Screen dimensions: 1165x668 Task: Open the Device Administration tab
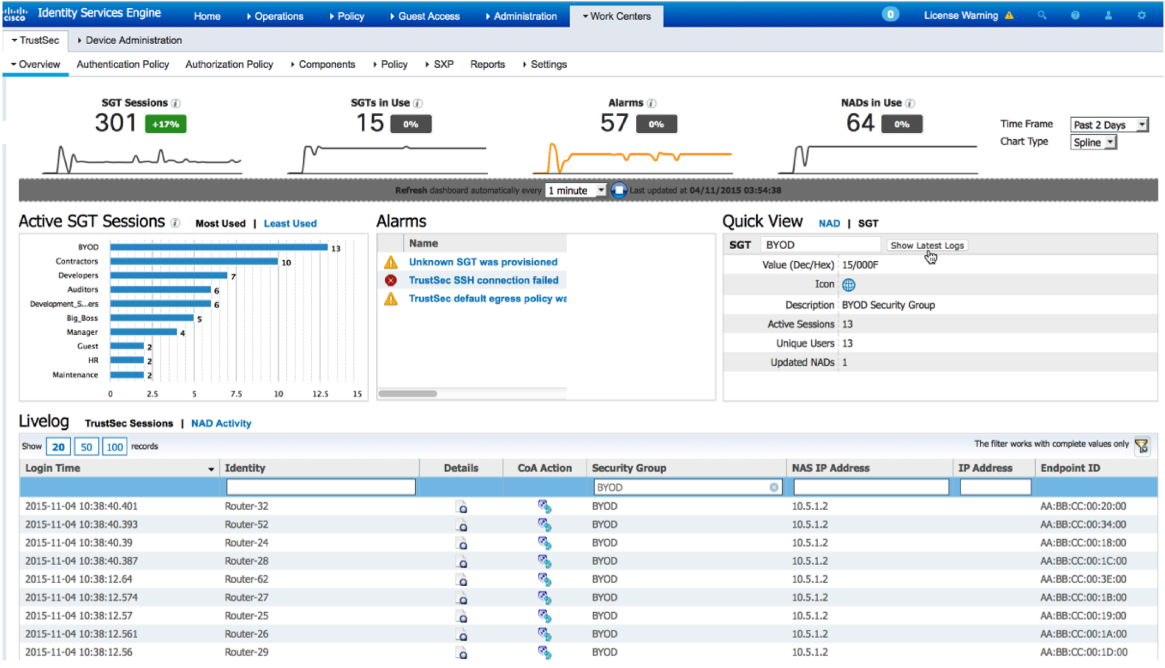[x=129, y=40]
